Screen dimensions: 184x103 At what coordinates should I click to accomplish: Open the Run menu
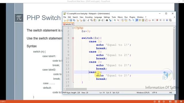(x=126, y=17)
